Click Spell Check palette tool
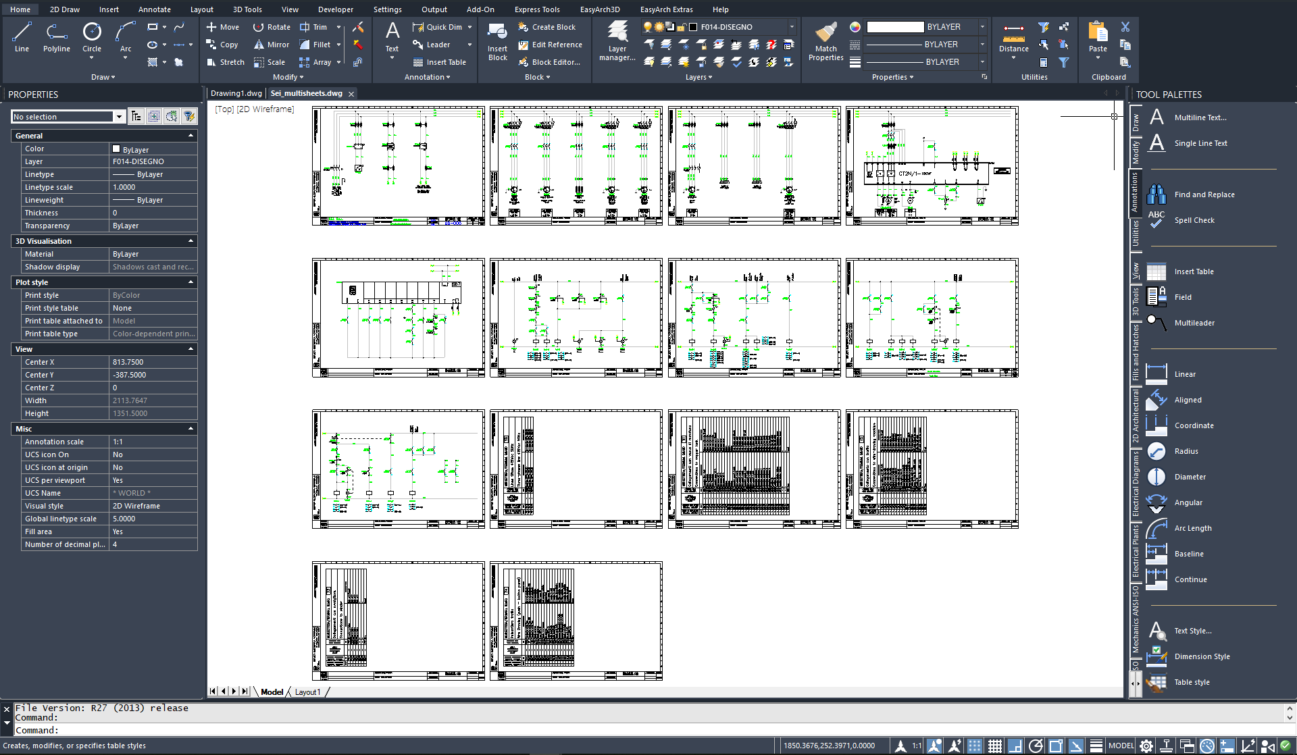The image size is (1297, 755). [1181, 220]
